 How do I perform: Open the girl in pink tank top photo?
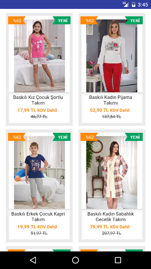pyautogui.click(x=39, y=56)
